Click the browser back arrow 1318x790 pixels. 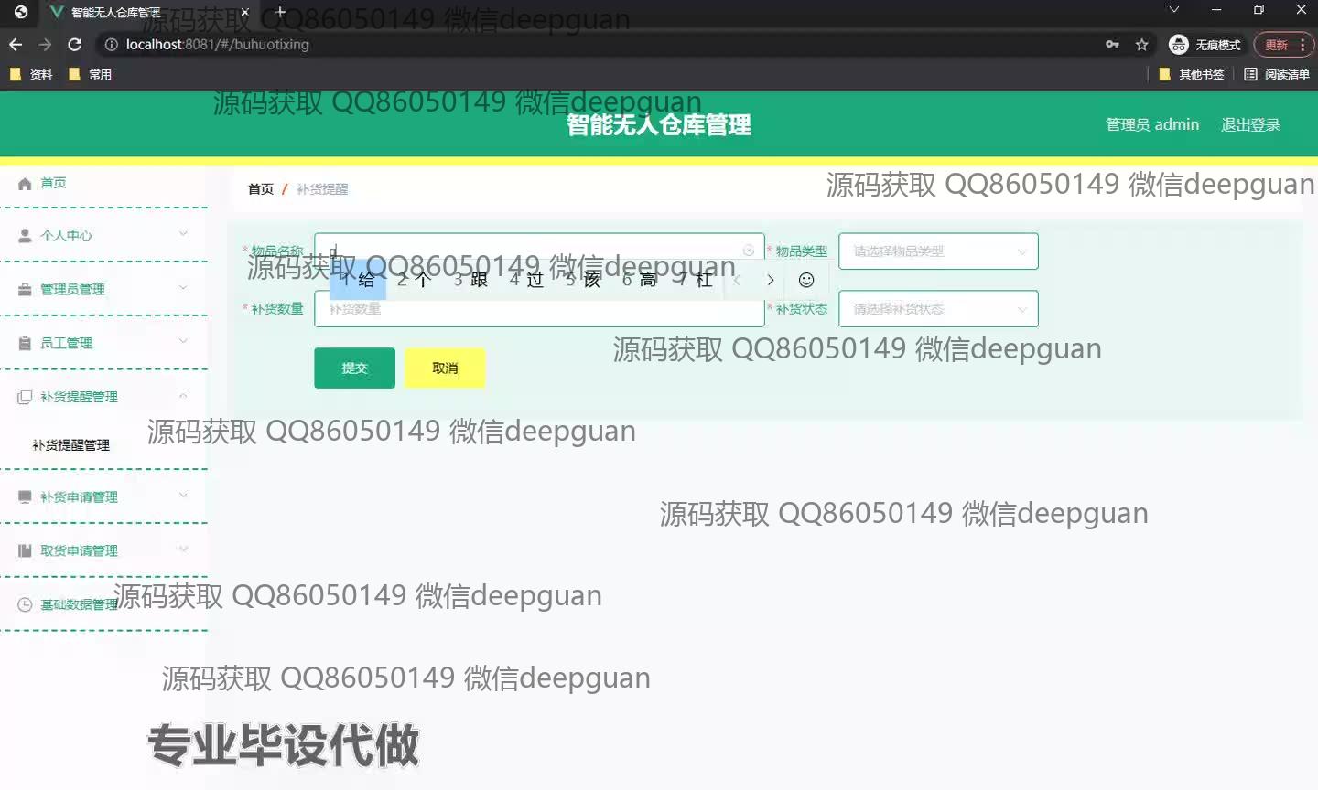(16, 44)
